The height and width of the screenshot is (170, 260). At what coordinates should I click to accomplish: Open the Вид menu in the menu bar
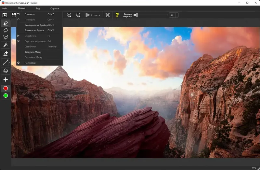(x=38, y=8)
